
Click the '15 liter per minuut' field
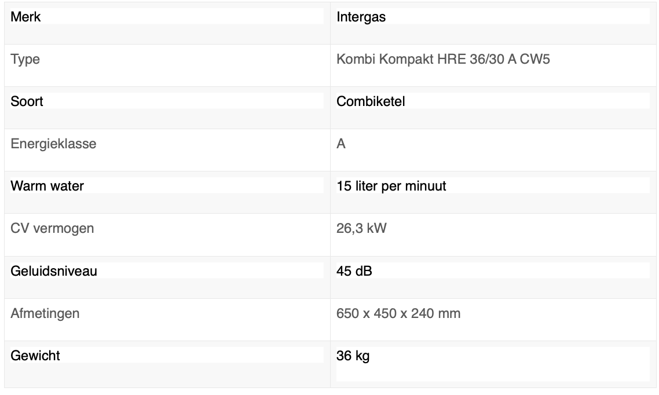(492, 186)
